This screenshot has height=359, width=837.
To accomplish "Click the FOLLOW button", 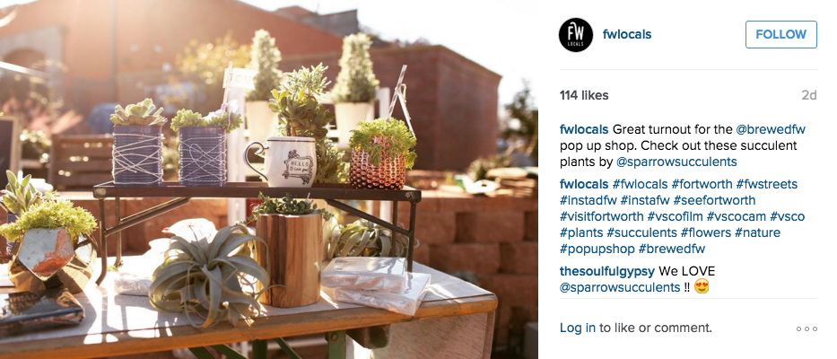I will pyautogui.click(x=781, y=35).
